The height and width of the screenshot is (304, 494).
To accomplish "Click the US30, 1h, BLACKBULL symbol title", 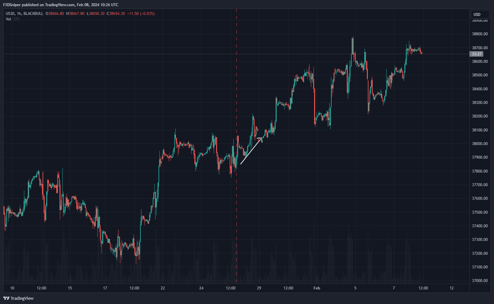I will pos(24,14).
